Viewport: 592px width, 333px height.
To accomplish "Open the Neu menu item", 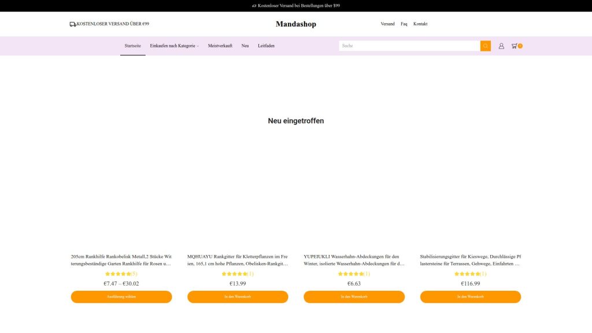I will (x=245, y=46).
